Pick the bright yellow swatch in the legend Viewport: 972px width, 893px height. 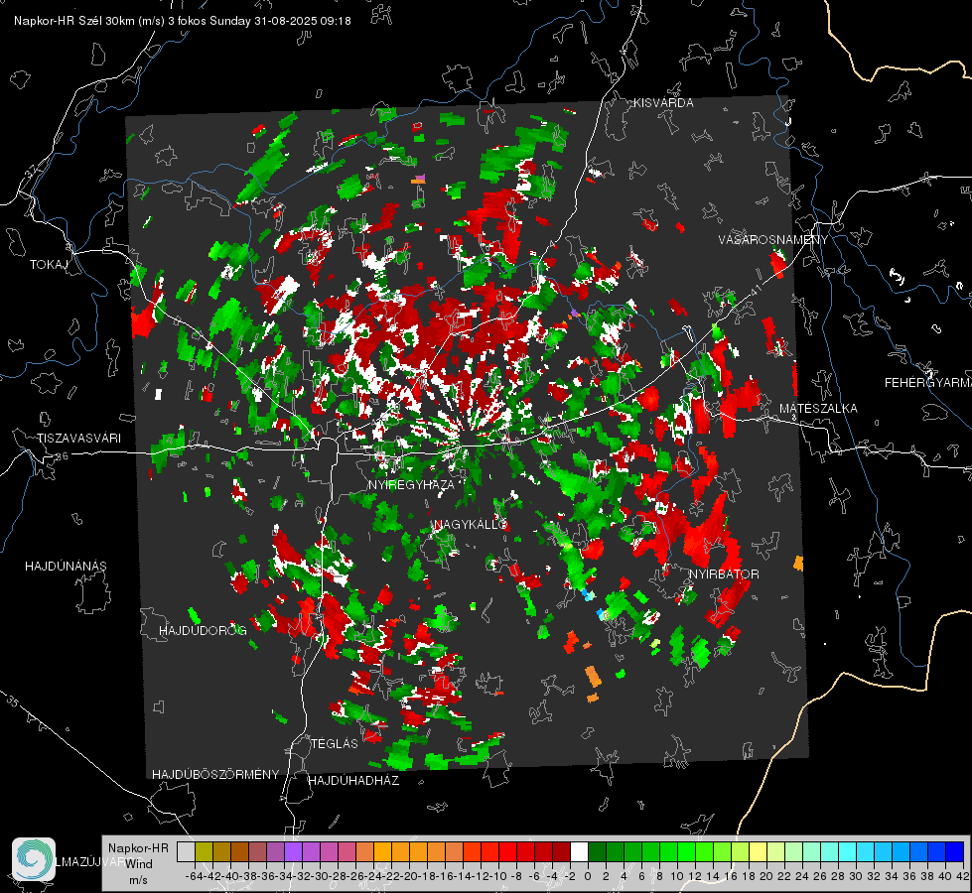coord(759,851)
